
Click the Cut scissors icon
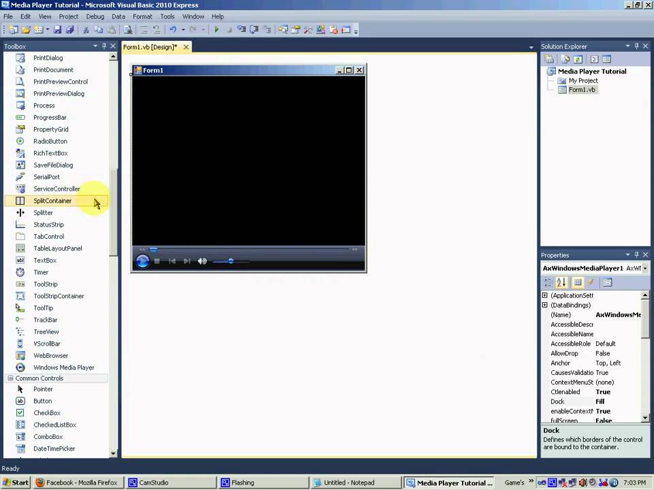(x=86, y=29)
